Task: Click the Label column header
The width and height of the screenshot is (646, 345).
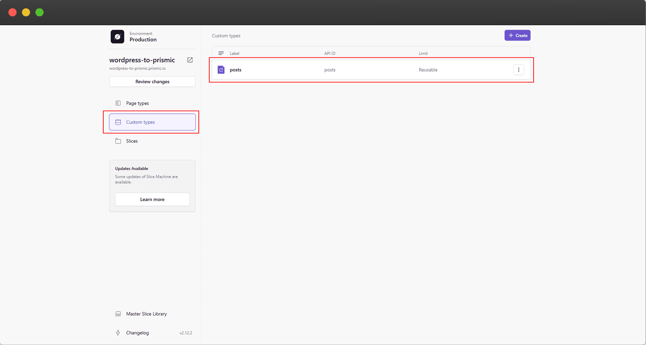Action: [x=235, y=53]
